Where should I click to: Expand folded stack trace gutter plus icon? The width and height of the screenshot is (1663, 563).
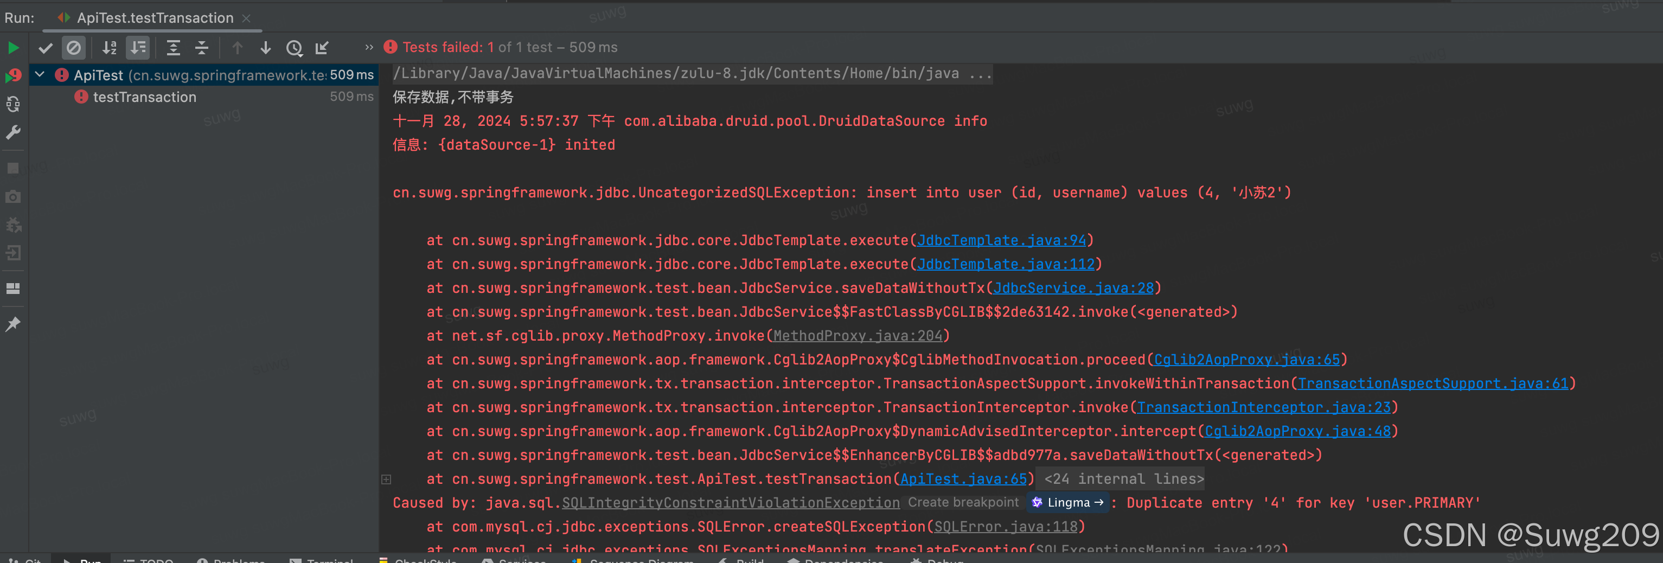click(386, 479)
